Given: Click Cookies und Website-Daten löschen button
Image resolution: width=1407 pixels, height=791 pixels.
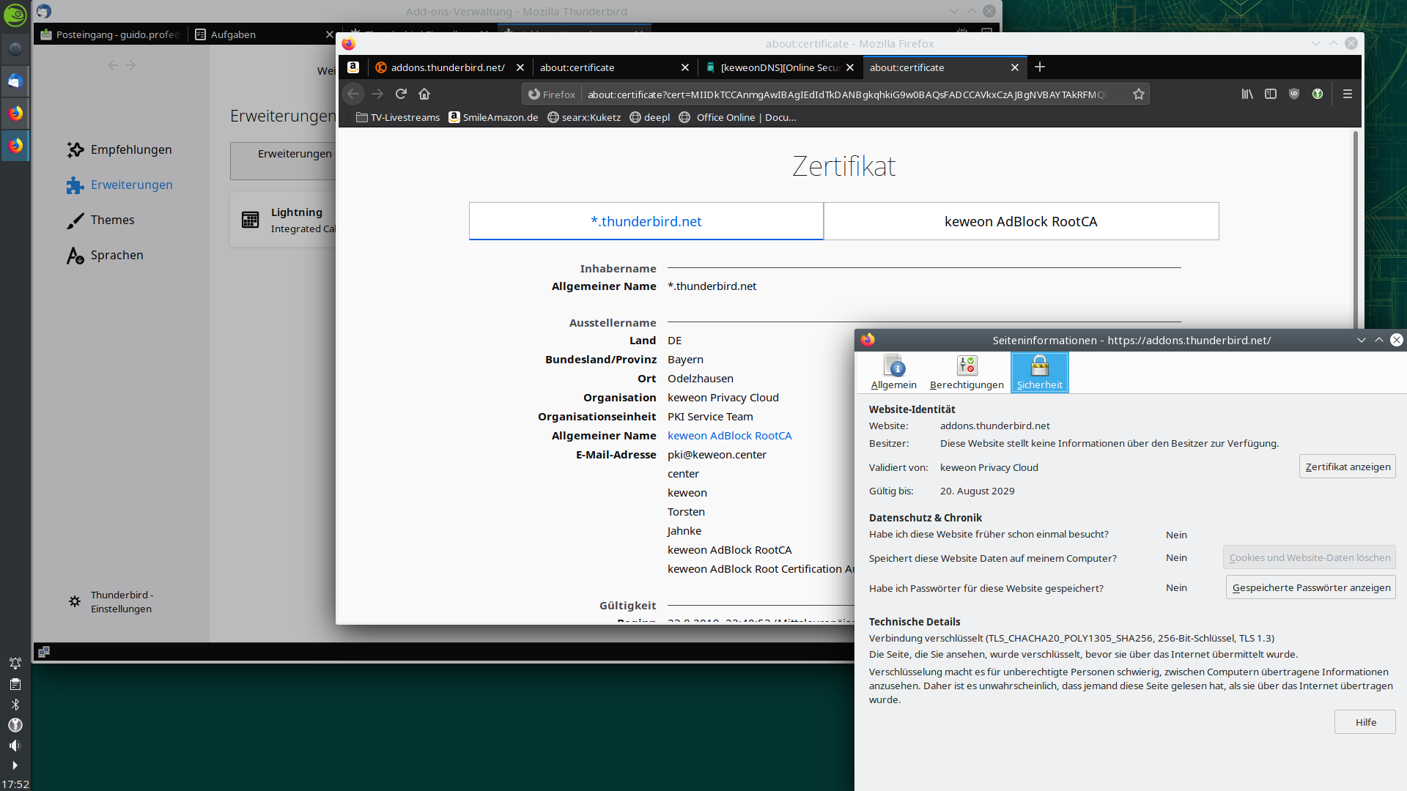Looking at the screenshot, I should coord(1310,557).
